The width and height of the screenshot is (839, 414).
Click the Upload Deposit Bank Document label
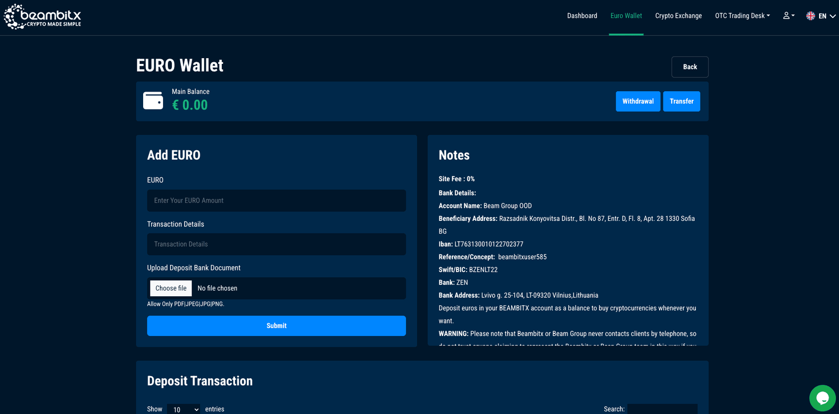click(193, 268)
